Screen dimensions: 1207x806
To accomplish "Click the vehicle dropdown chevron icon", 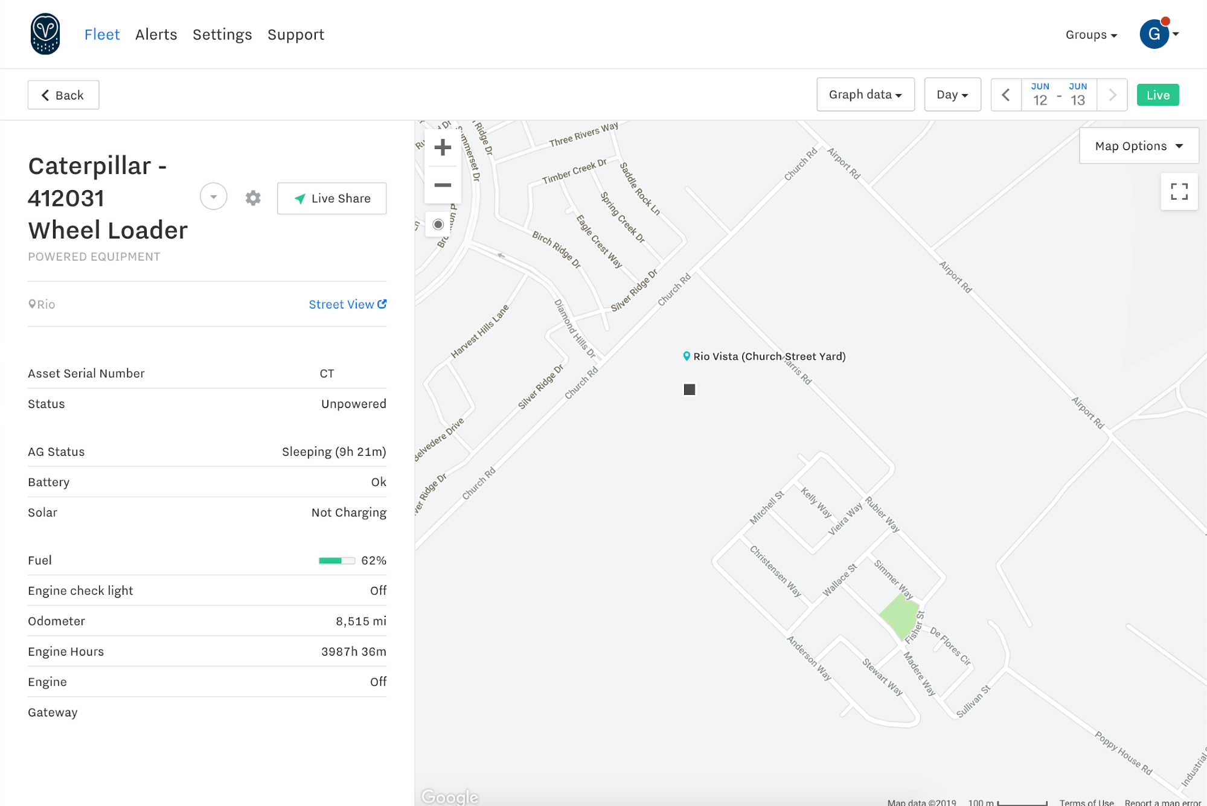I will [213, 196].
